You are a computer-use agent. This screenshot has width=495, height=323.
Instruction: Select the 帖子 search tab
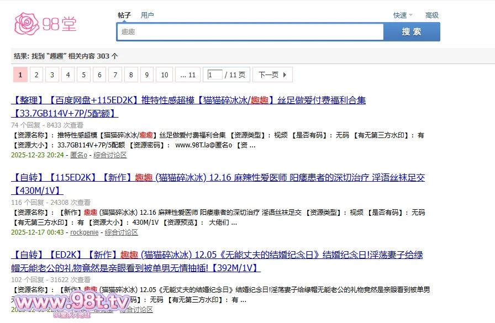(x=124, y=15)
